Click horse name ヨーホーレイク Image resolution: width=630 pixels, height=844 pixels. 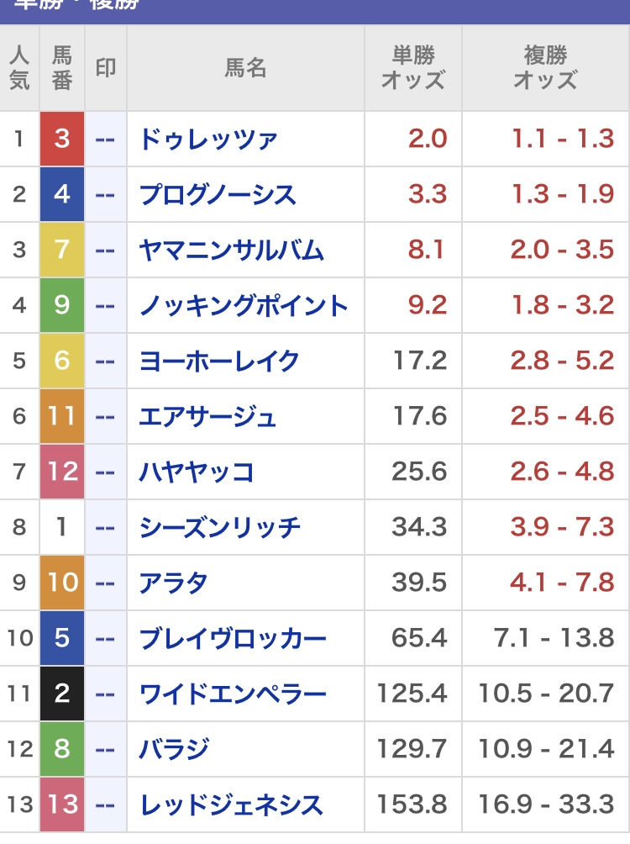(x=219, y=361)
